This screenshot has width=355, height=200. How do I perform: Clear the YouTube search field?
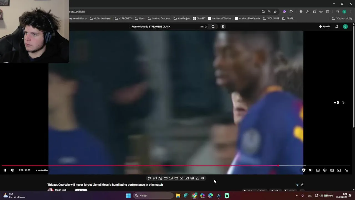point(206,27)
